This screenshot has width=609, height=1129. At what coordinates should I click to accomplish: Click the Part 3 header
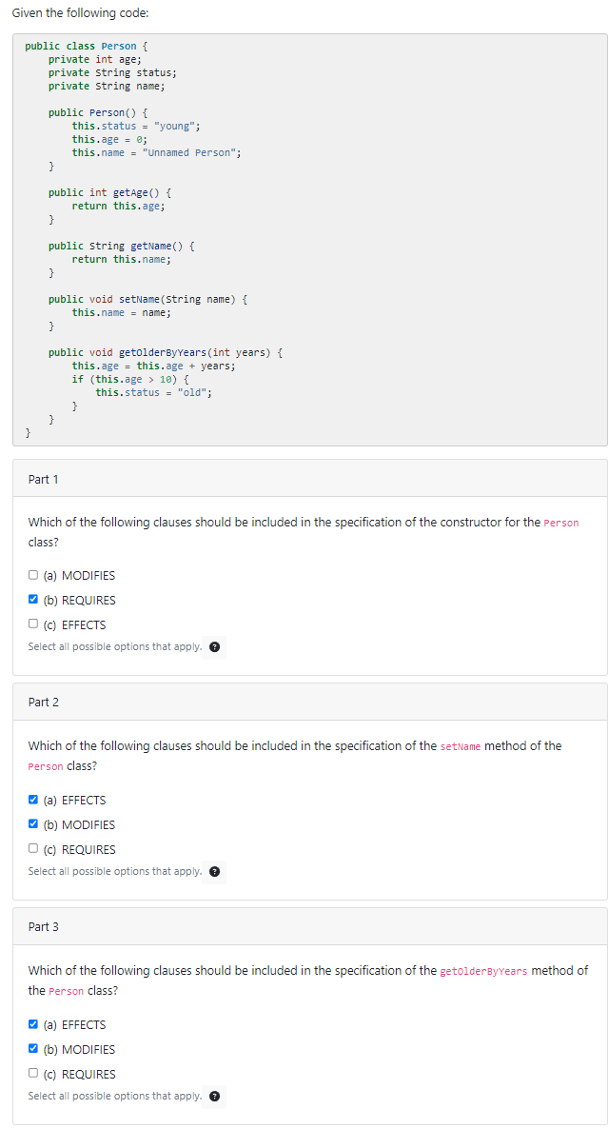pos(309,926)
